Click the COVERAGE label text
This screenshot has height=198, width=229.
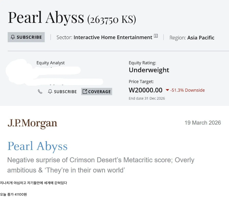pos(99,92)
